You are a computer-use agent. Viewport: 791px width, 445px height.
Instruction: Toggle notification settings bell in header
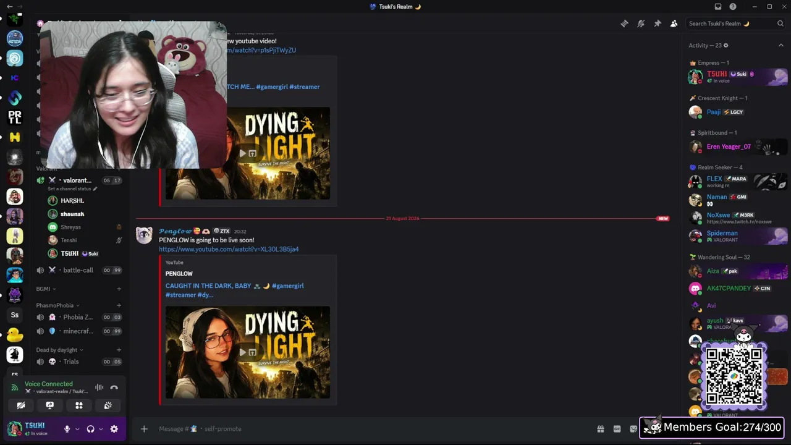coord(641,23)
